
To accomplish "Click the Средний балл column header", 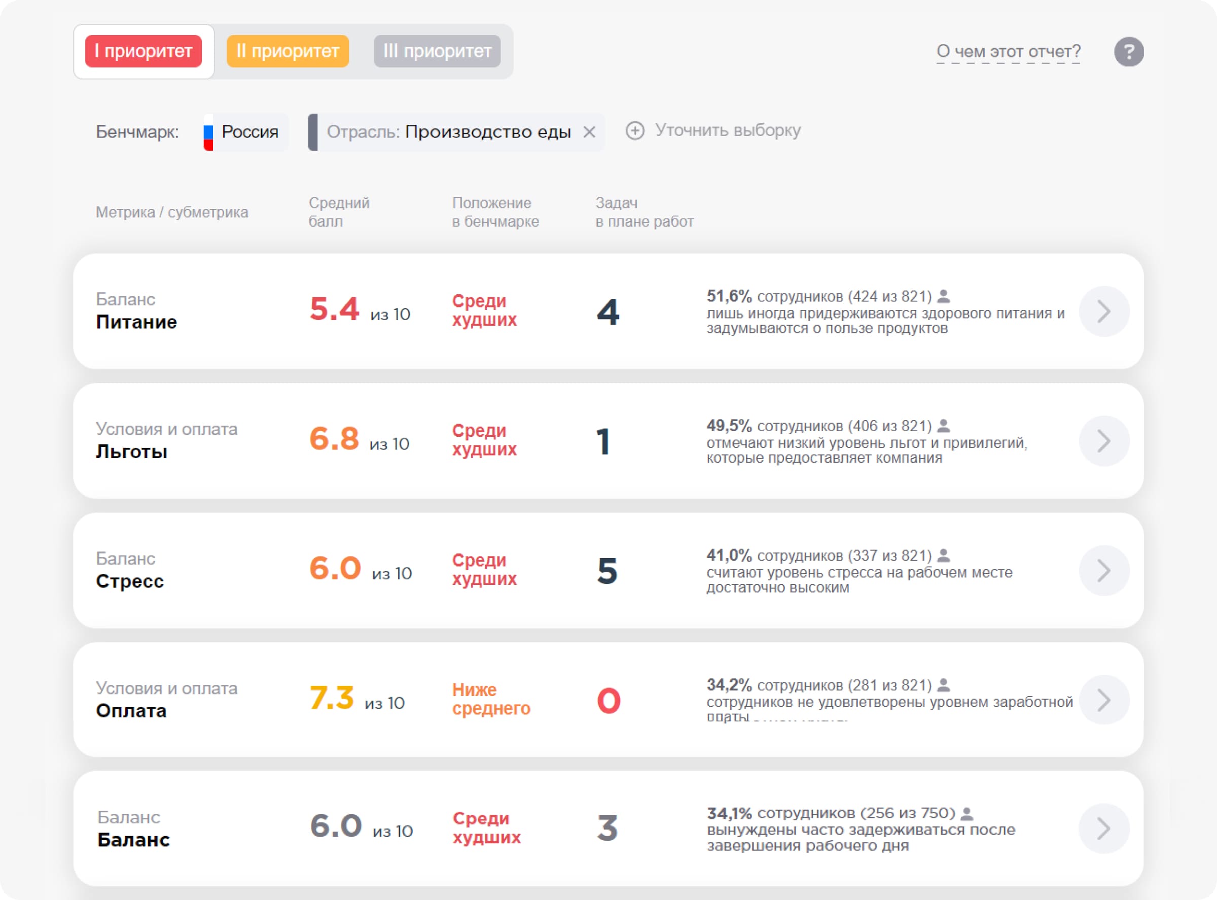I will pyautogui.click(x=339, y=212).
